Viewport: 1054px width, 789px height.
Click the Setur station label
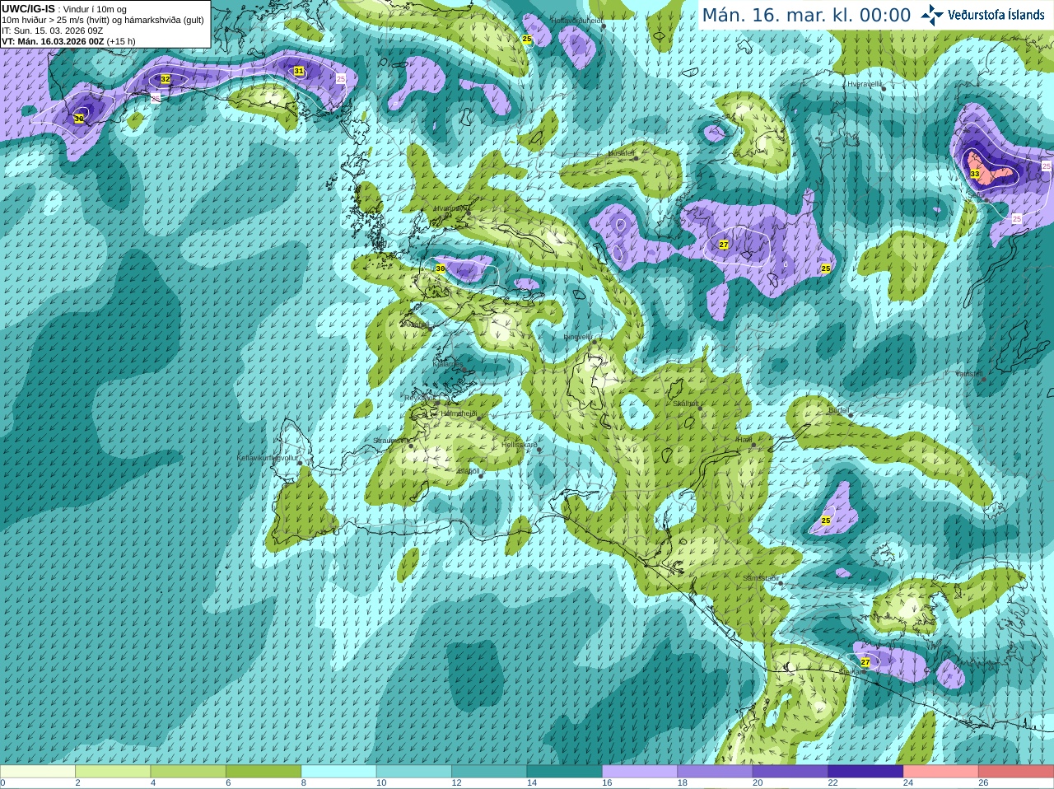point(976,196)
